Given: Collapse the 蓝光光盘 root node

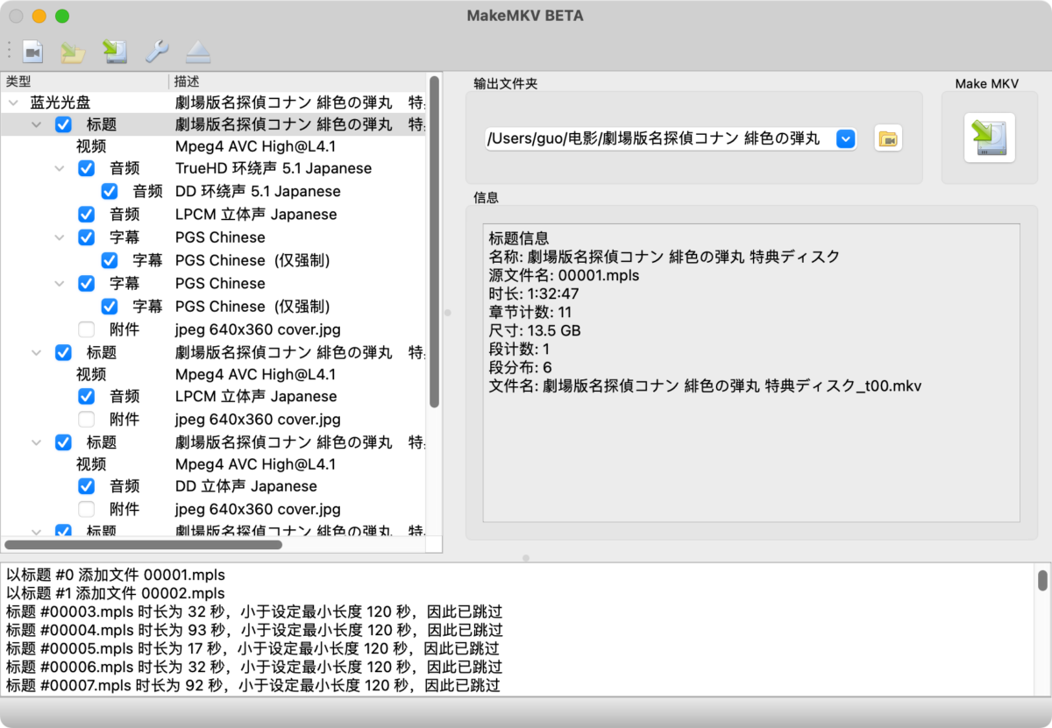Looking at the screenshot, I should [12, 102].
